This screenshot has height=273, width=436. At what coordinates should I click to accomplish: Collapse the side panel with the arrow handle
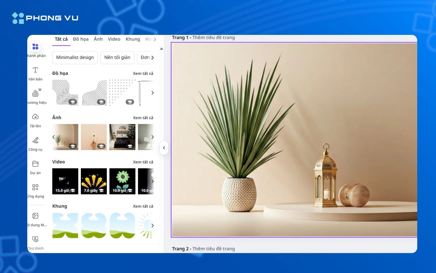click(164, 148)
